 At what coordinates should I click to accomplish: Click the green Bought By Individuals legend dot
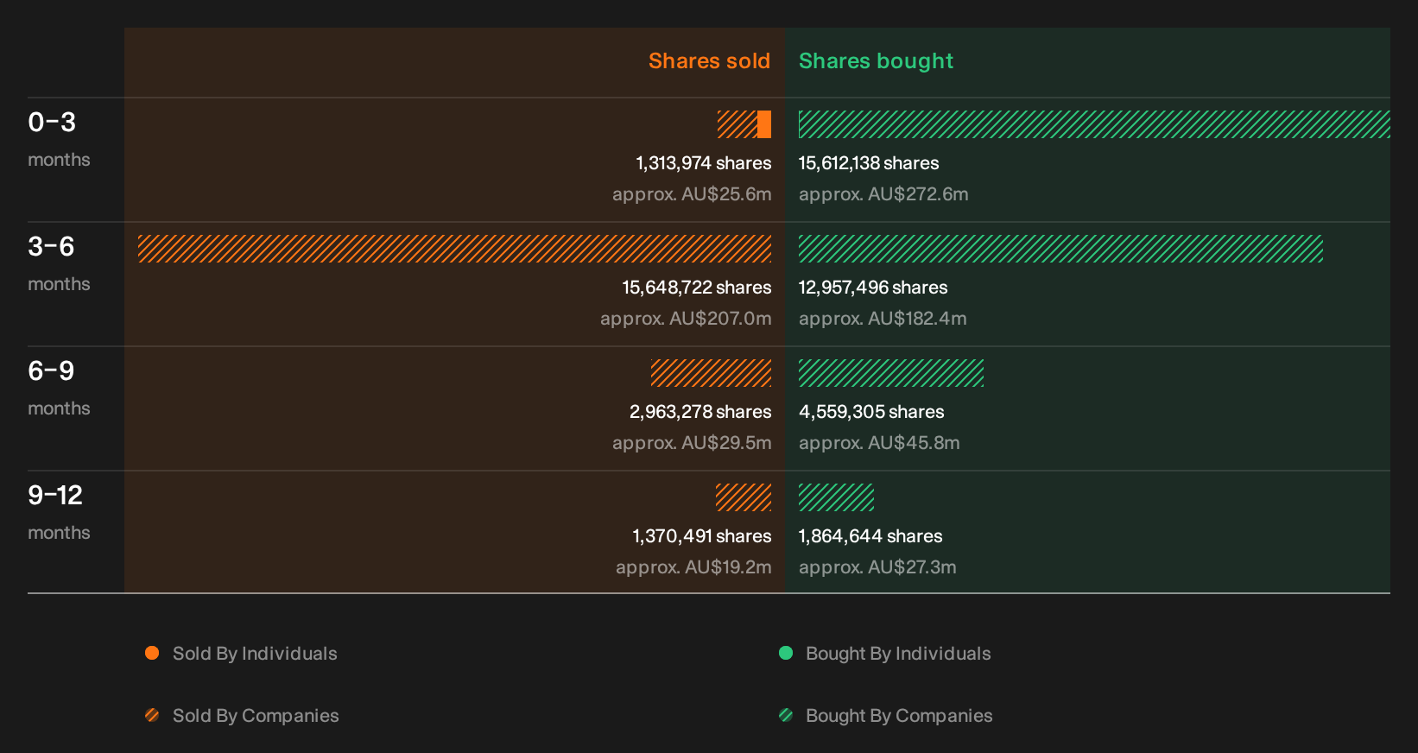786,653
